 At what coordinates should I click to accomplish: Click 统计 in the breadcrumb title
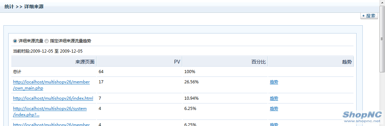tap(9, 6)
